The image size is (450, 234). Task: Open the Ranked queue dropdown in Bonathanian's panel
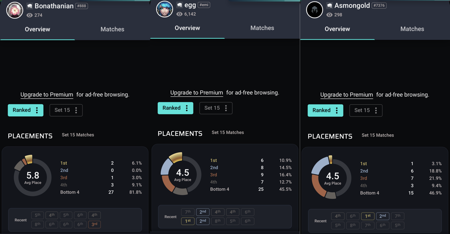tap(25, 110)
